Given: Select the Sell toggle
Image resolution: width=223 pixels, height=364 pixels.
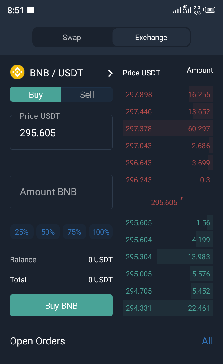Looking at the screenshot, I should pyautogui.click(x=87, y=94).
